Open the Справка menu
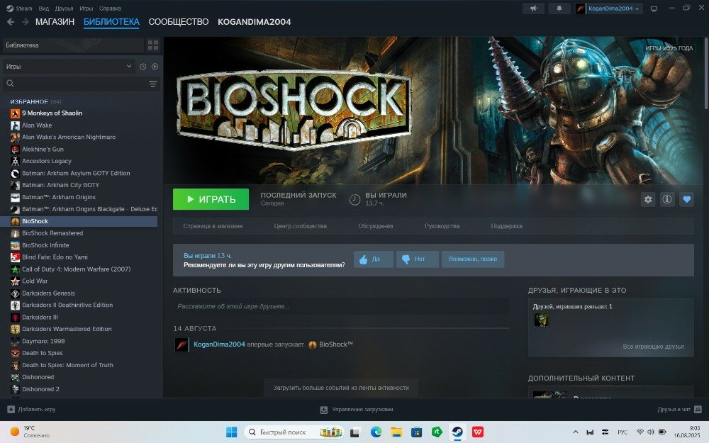 [x=110, y=9]
